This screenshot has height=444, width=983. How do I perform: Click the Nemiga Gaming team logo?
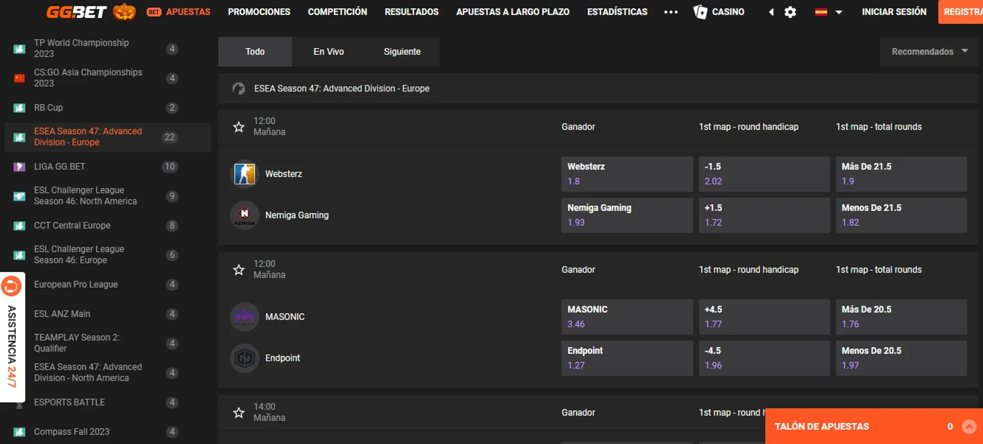pos(245,216)
